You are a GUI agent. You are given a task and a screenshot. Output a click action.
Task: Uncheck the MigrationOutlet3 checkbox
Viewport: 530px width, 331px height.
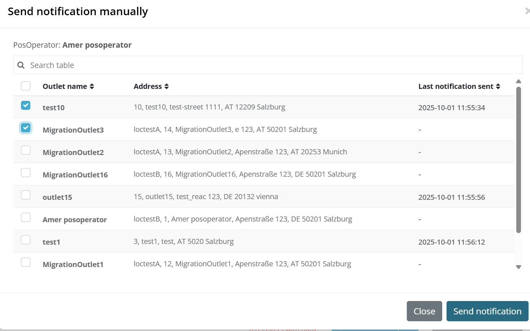tap(26, 128)
